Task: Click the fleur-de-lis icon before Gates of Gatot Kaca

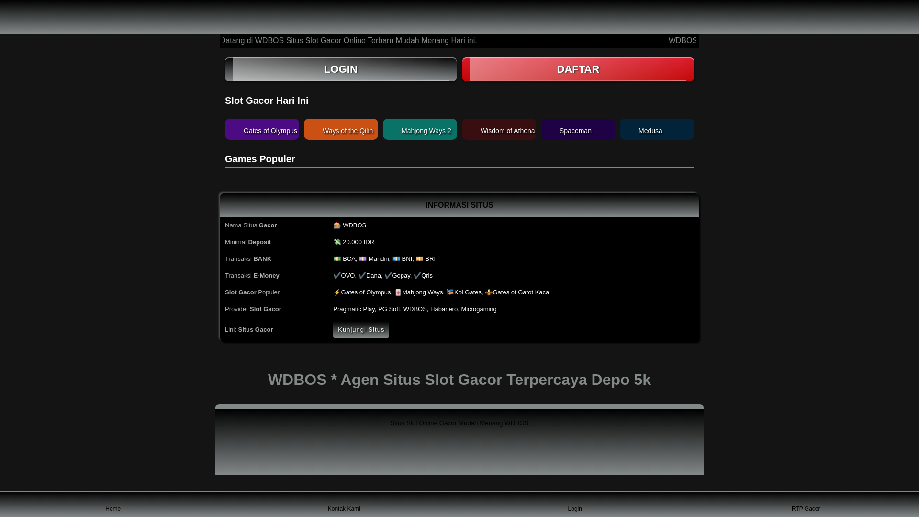Action: pos(489,292)
